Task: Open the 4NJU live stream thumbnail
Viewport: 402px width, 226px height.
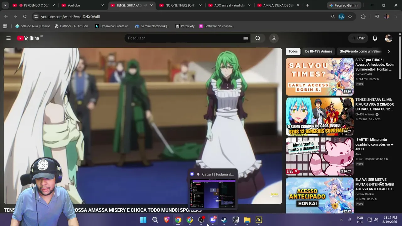Action: (319, 156)
